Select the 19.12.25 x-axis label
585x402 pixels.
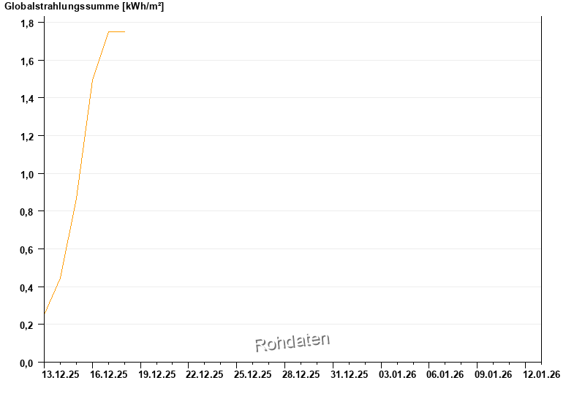pyautogui.click(x=156, y=374)
